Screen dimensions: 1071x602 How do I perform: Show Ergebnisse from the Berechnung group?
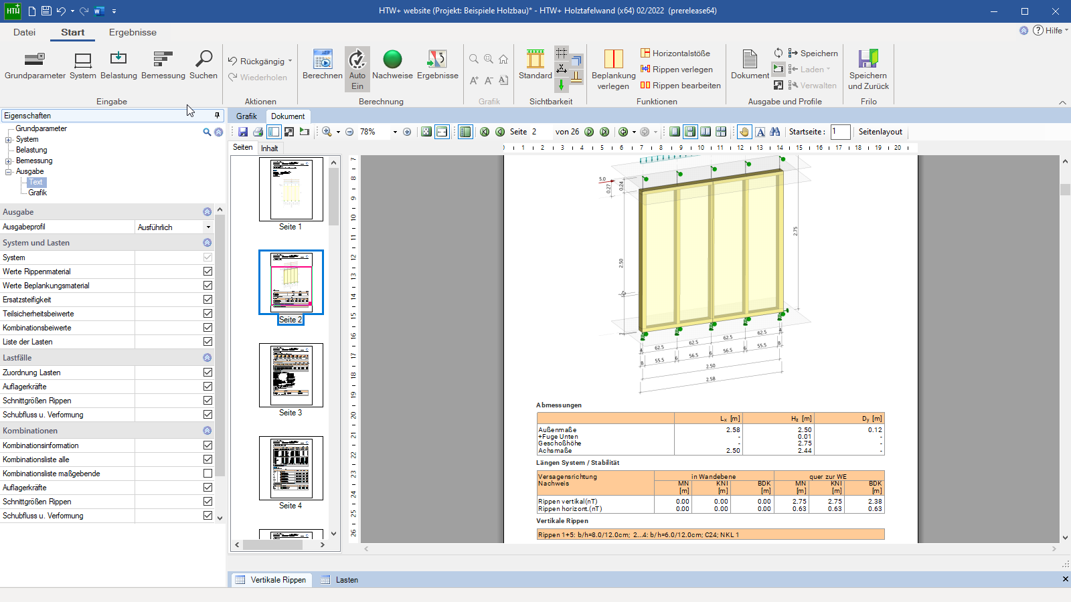point(438,65)
